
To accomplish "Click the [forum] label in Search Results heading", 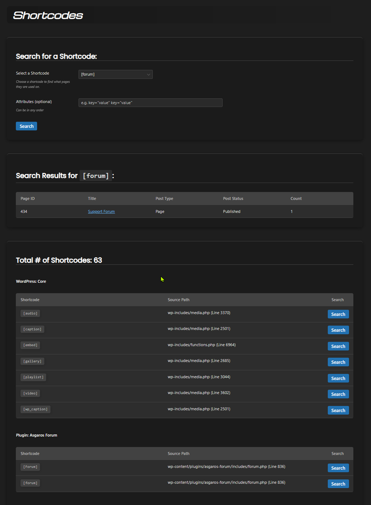I will tap(95, 176).
